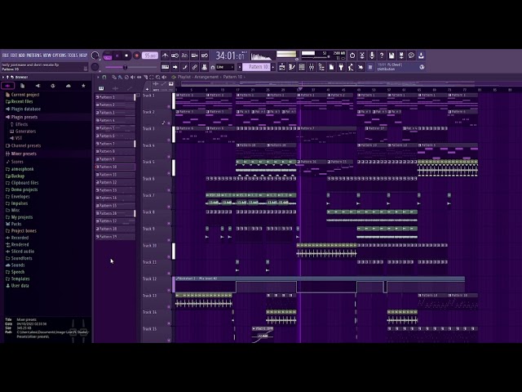The width and height of the screenshot is (522, 392).
Task: Select the browser favorites star tab
Action: (x=83, y=86)
